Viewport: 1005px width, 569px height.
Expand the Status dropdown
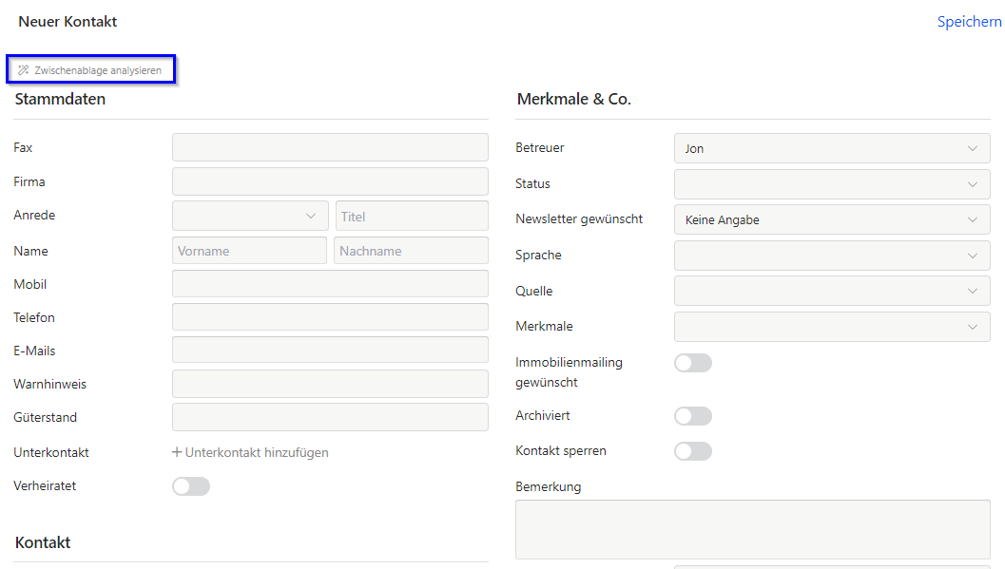click(x=831, y=184)
